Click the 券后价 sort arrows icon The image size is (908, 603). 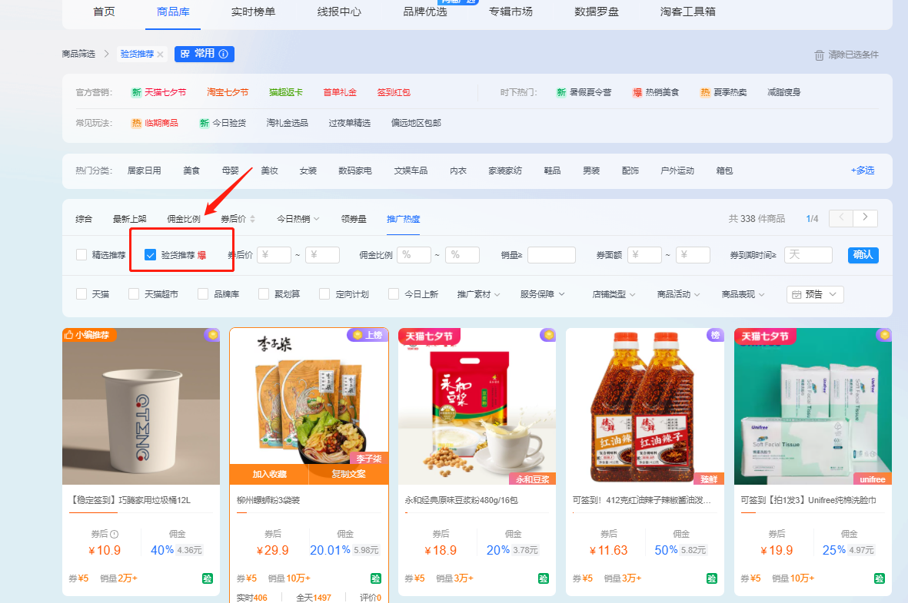(x=252, y=219)
